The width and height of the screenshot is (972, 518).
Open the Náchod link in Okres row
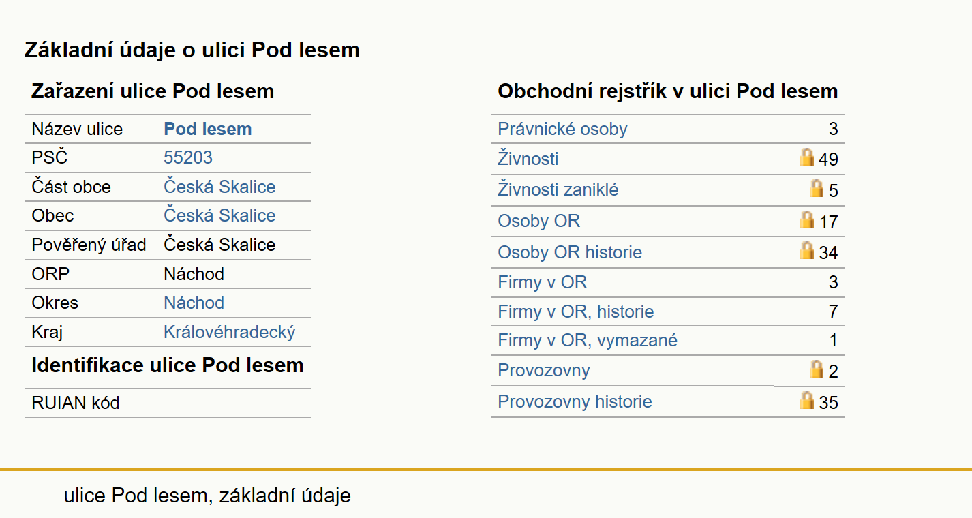[194, 303]
